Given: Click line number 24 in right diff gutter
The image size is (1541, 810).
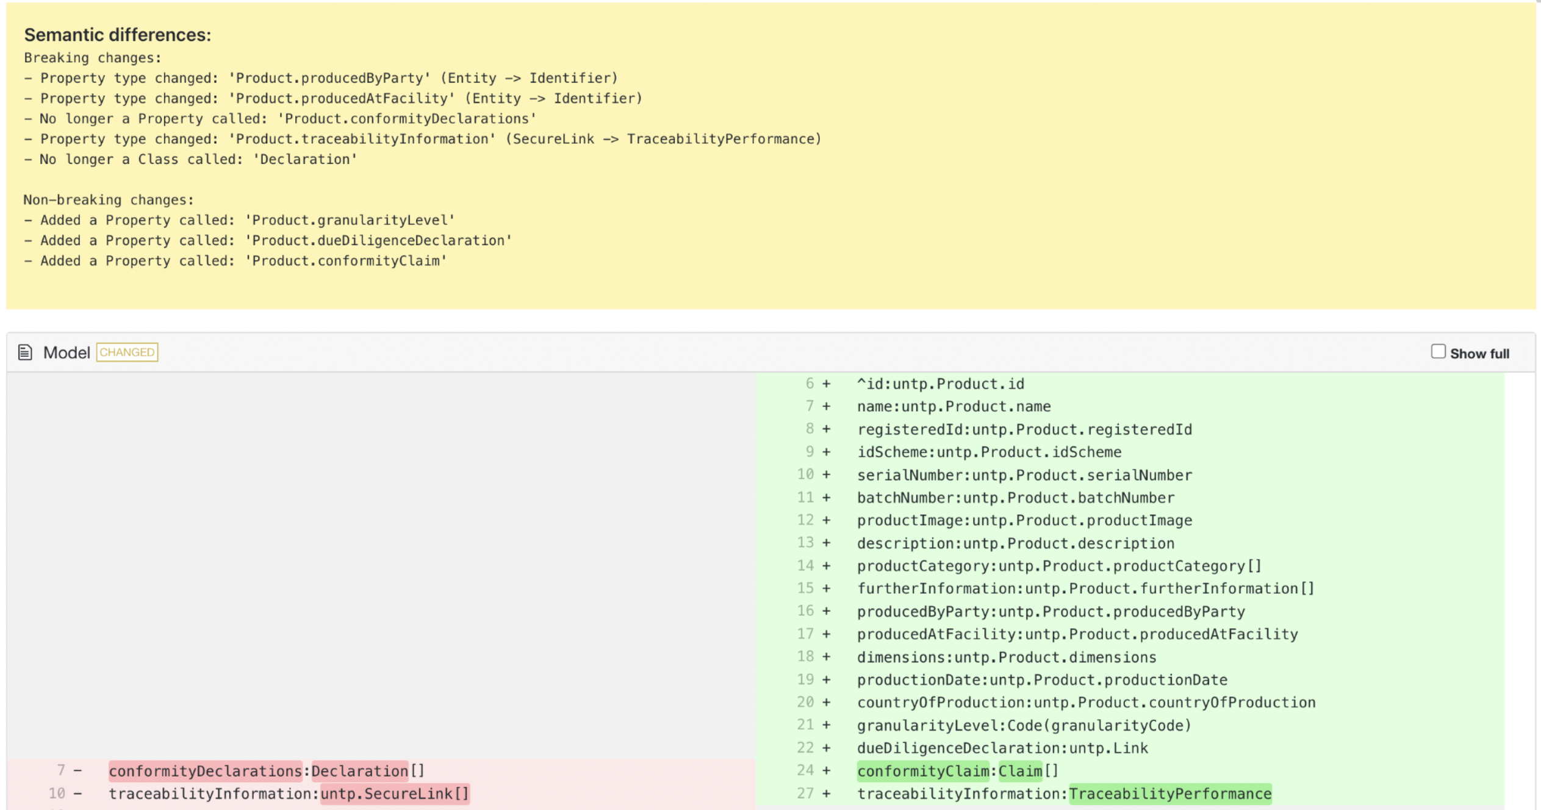Looking at the screenshot, I should coord(805,771).
